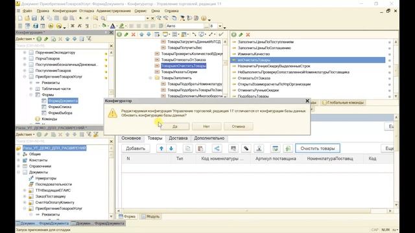415x233 pixels.
Task: Click green add icon in form elements toolbar
Action: click(119, 34)
